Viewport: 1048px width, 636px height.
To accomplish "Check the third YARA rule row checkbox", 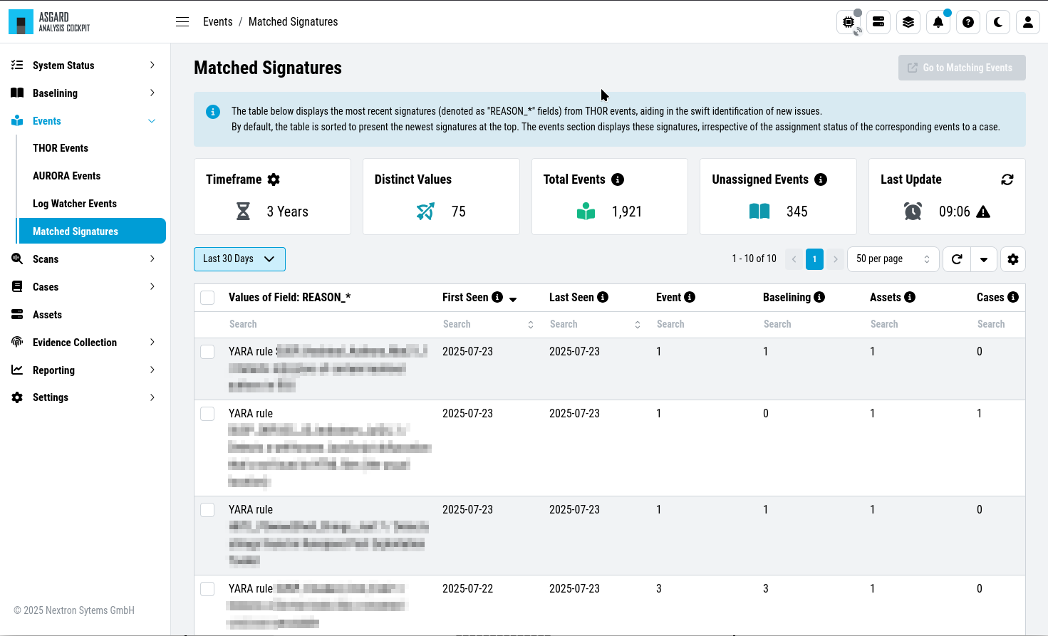I will coord(207,510).
